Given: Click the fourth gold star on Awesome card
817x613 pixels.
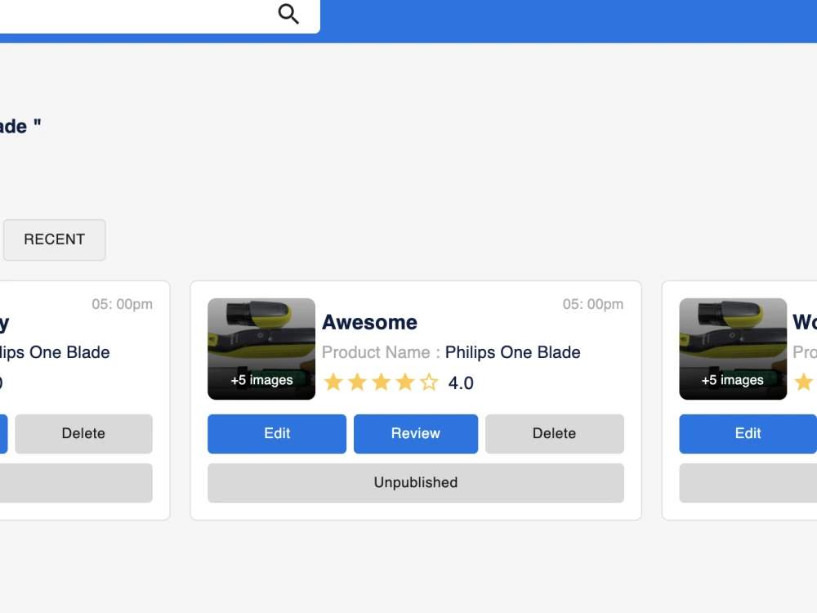Looking at the screenshot, I should 405,382.
